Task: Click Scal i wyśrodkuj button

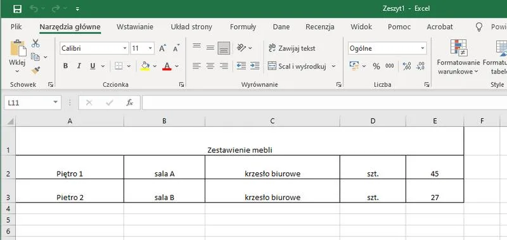Action: click(x=297, y=66)
